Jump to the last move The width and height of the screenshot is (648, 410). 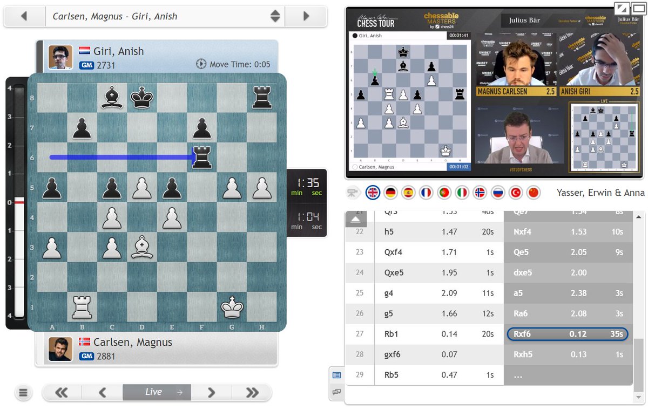[x=252, y=393]
